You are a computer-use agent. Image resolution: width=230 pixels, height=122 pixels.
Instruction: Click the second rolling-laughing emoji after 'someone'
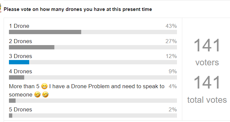45,95
